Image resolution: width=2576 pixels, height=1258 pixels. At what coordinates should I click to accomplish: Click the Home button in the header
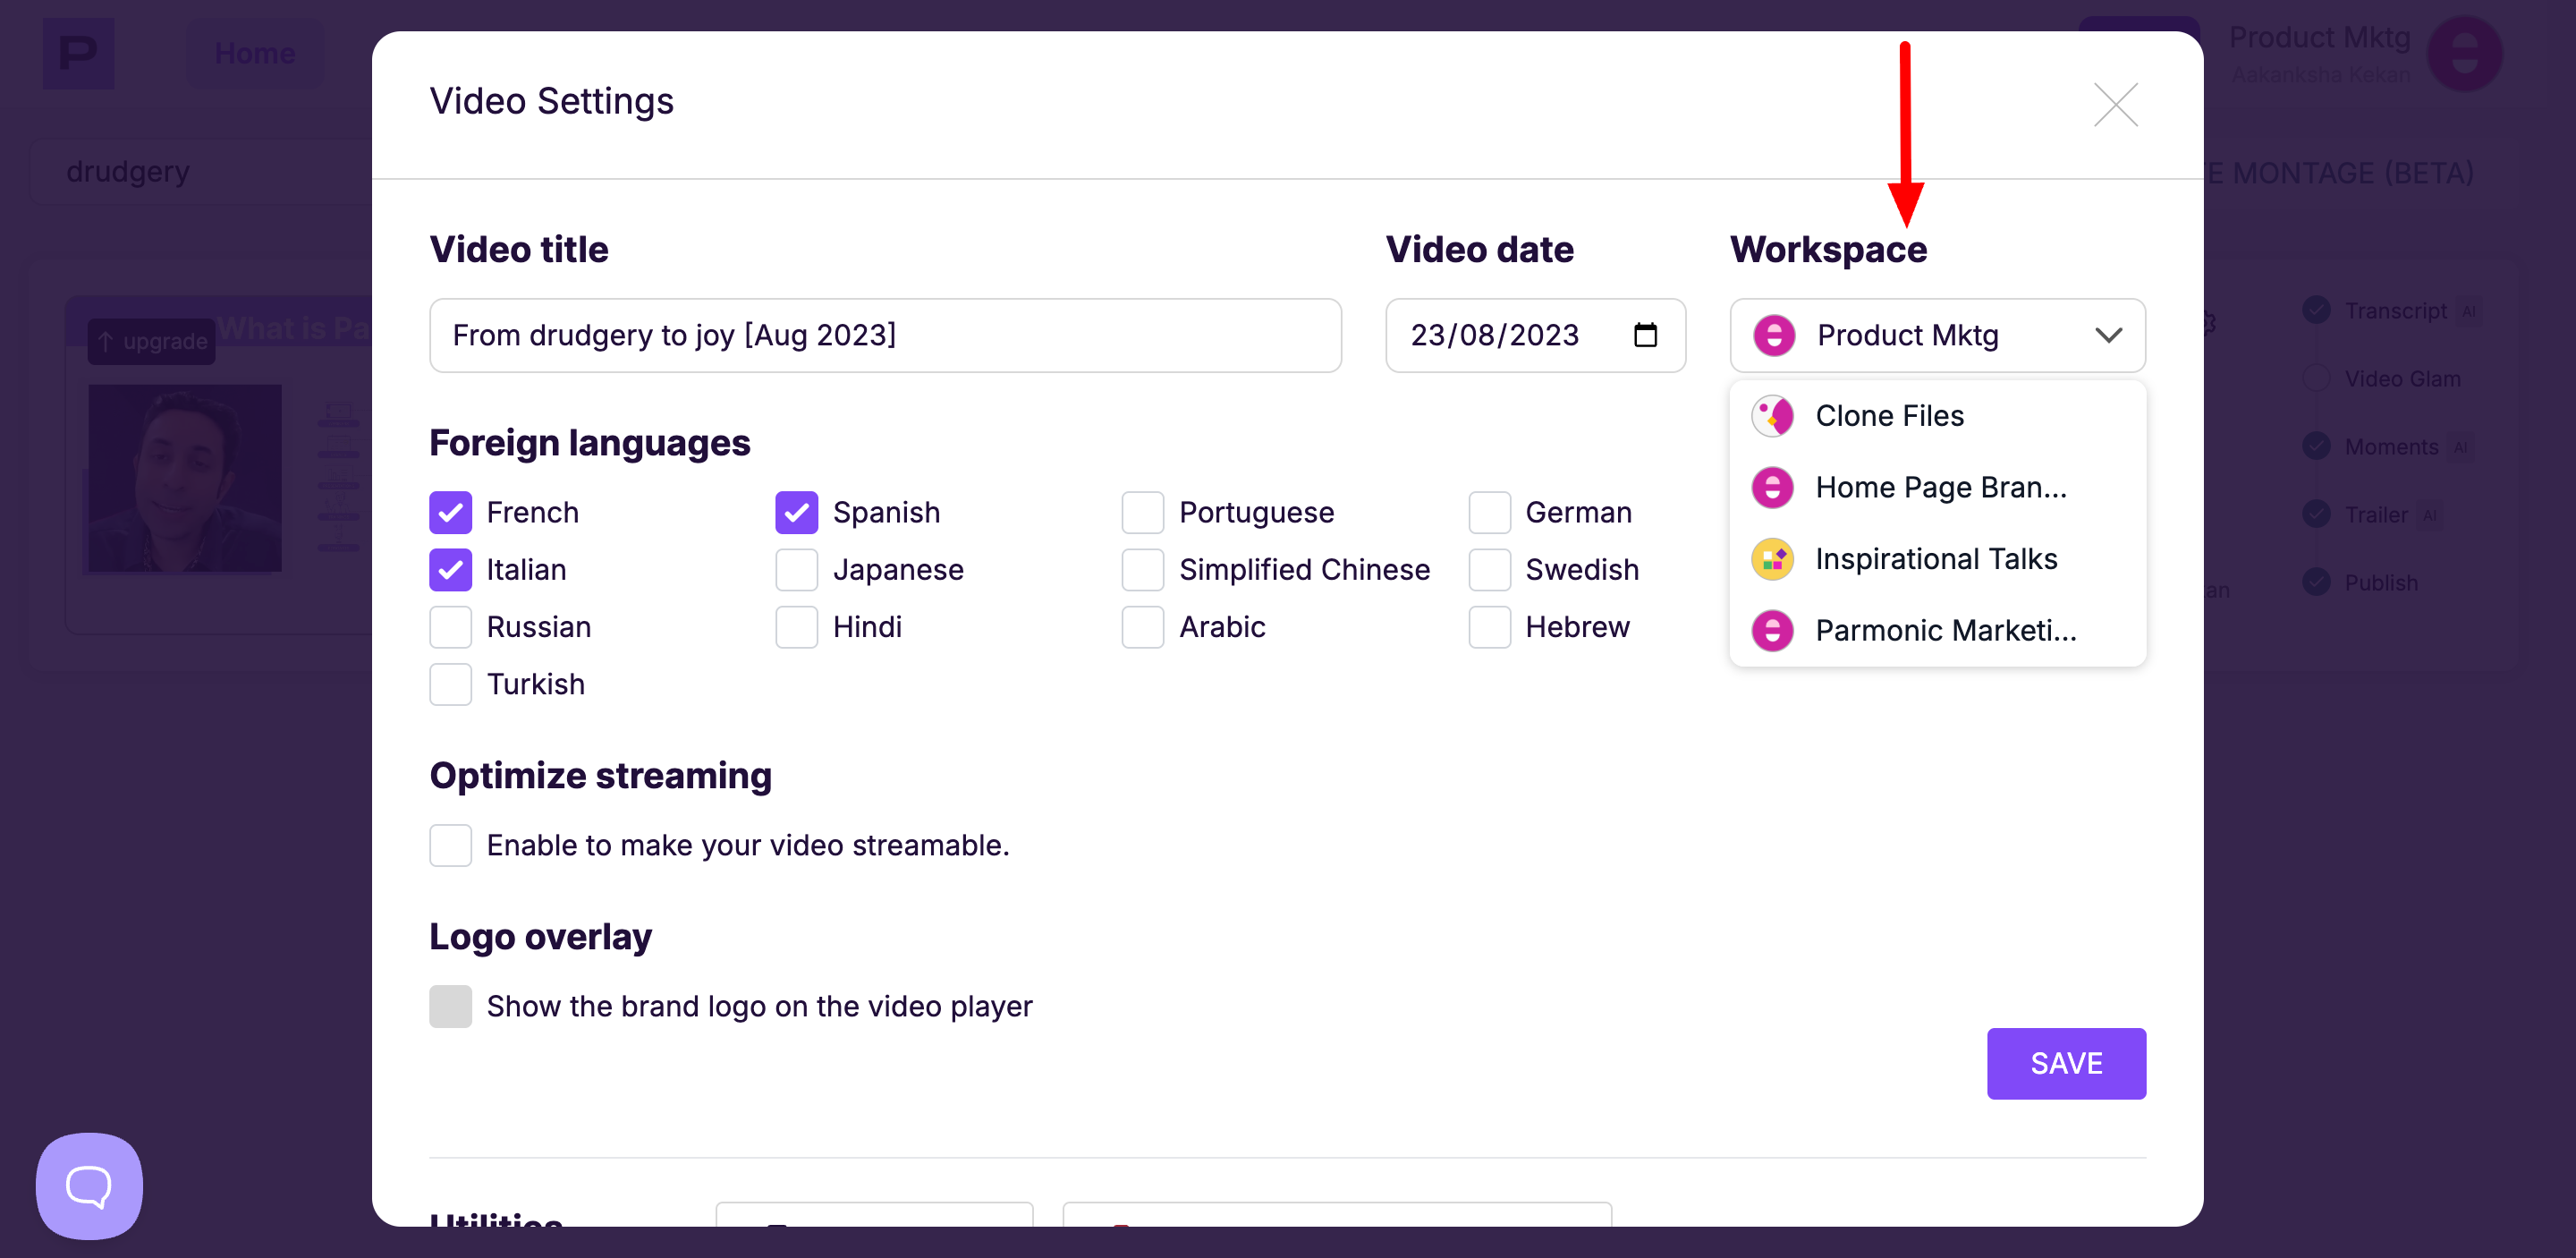(255, 53)
